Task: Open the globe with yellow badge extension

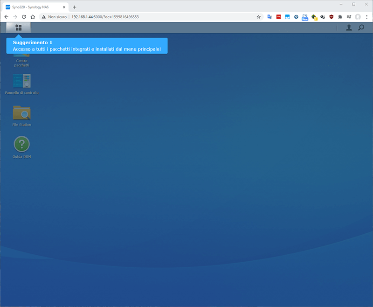Action: point(314,17)
